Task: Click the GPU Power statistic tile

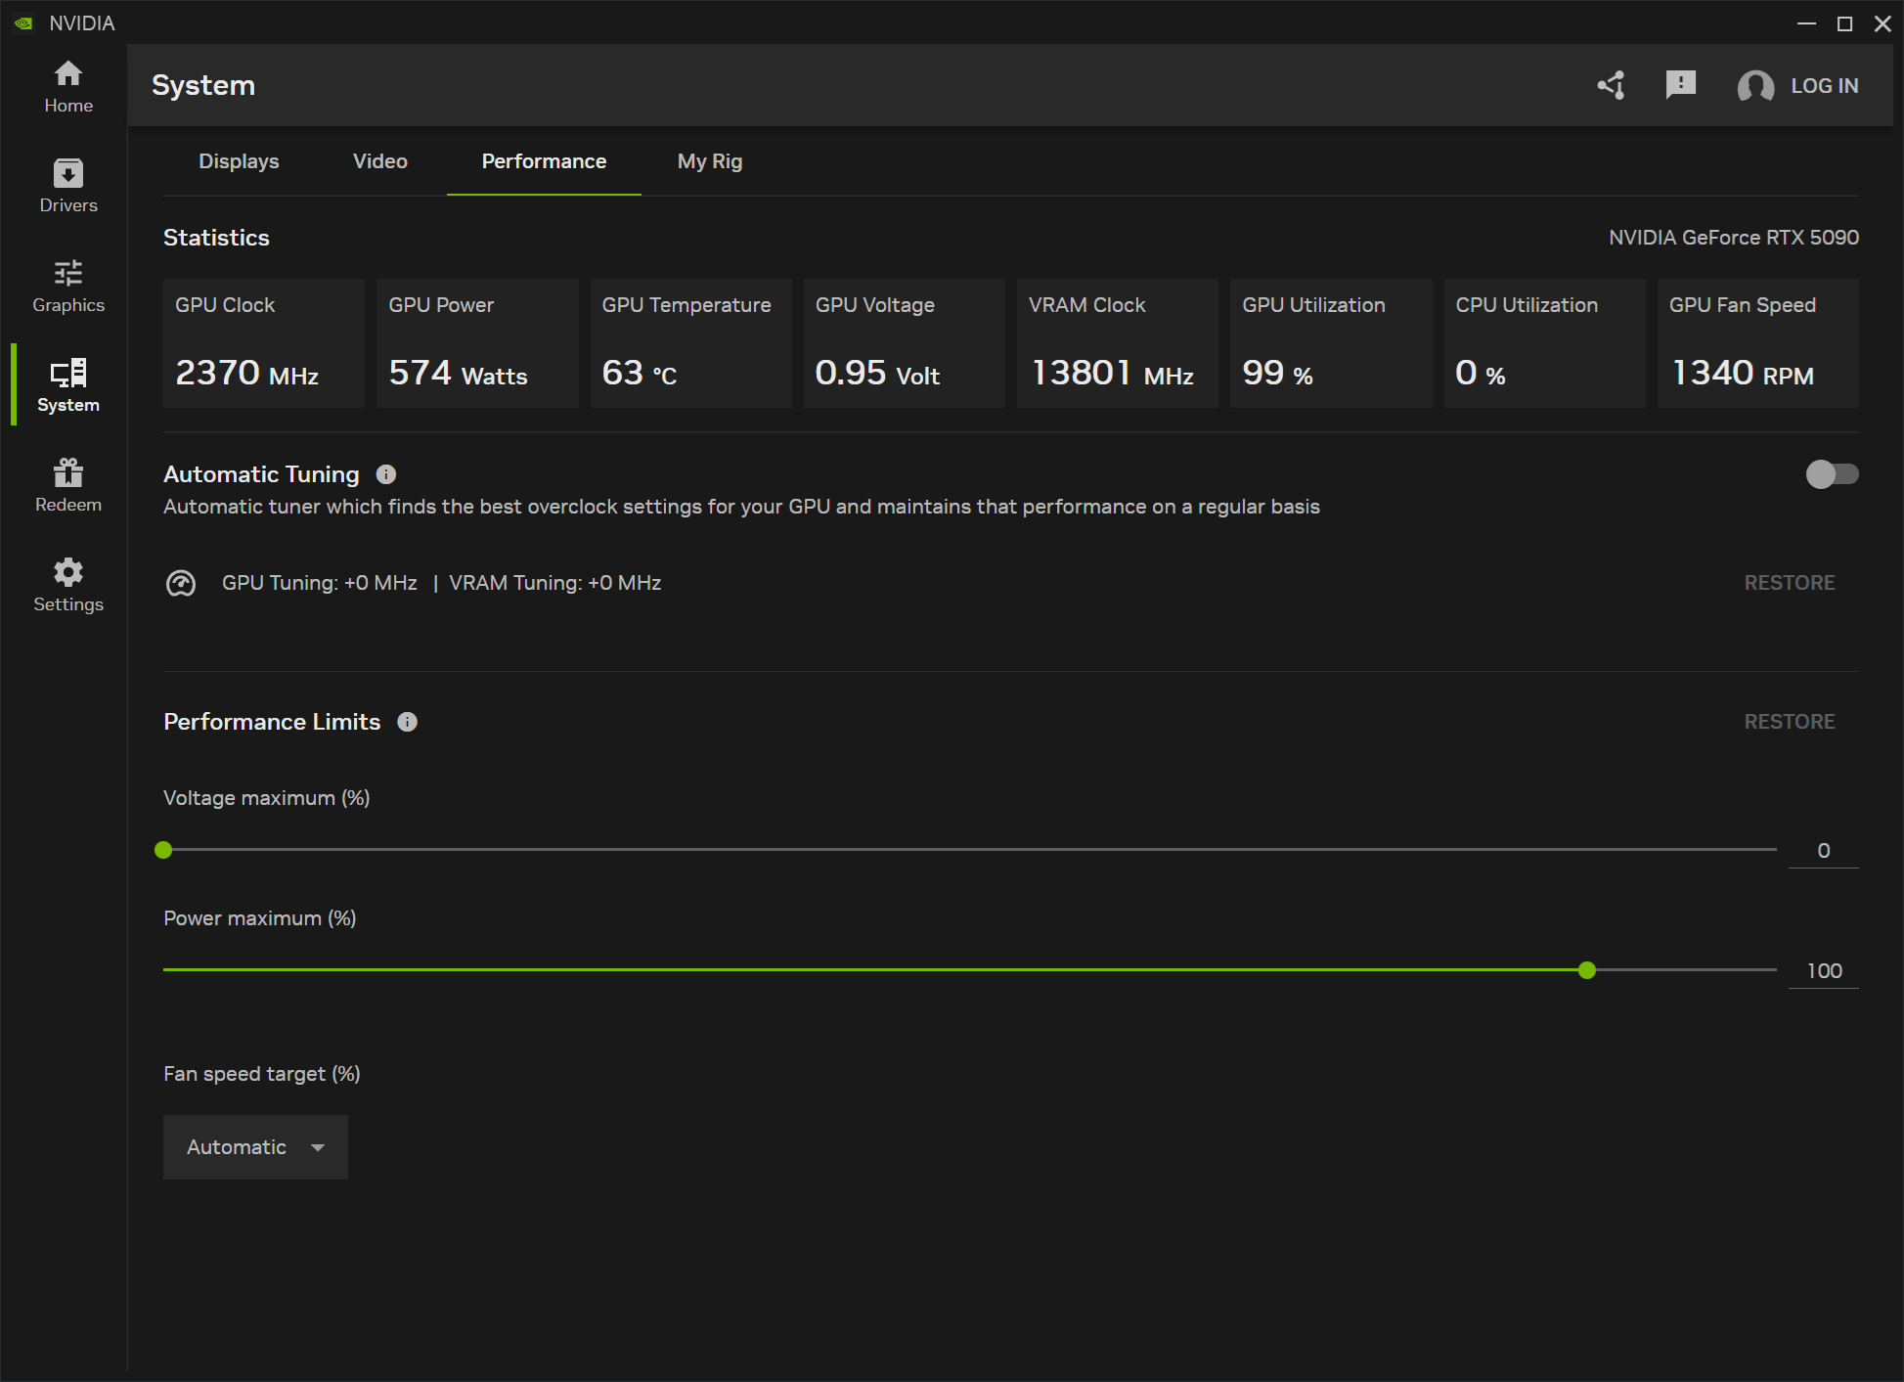Action: pyautogui.click(x=477, y=343)
